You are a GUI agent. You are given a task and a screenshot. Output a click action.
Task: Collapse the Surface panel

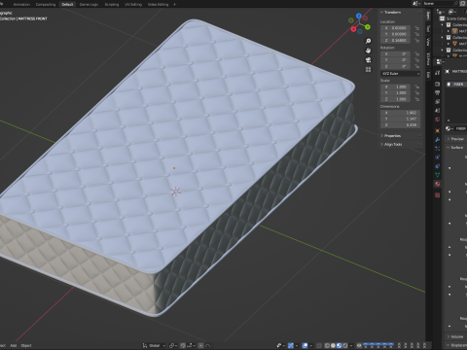click(x=455, y=148)
